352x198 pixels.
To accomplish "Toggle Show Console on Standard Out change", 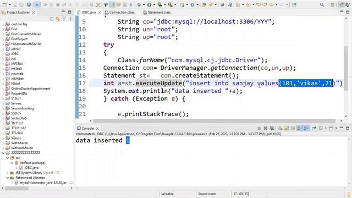I will pyautogui.click(x=299, y=128).
